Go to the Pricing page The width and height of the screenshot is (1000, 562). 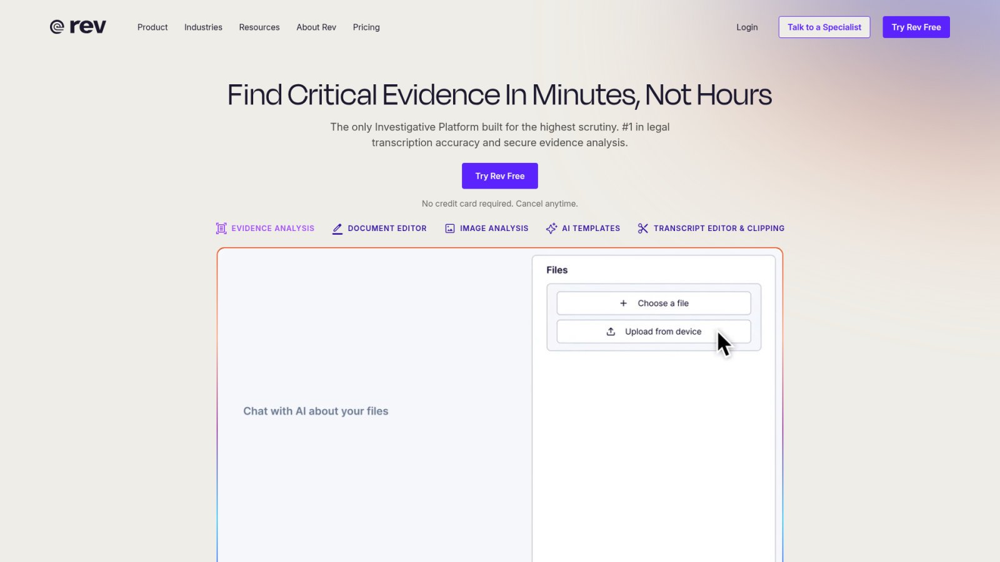[366, 27]
